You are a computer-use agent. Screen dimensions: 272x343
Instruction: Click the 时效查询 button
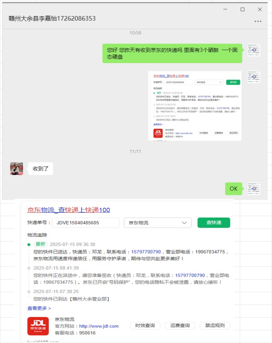[145, 325]
